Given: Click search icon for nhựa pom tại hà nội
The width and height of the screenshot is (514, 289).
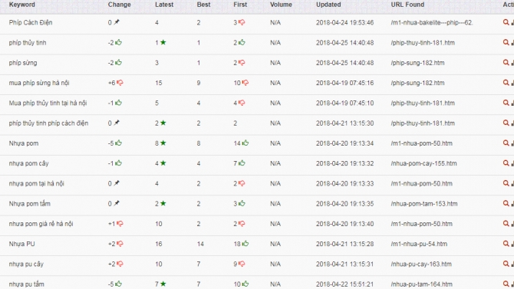Looking at the screenshot, I should [x=506, y=183].
